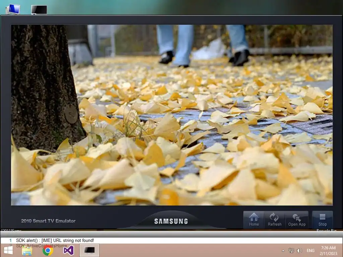Open the volume speaker tray icon
The width and height of the screenshot is (343, 257).
[x=299, y=250]
